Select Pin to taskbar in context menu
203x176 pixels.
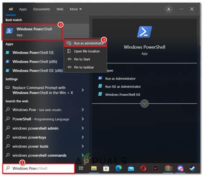pos(85,67)
